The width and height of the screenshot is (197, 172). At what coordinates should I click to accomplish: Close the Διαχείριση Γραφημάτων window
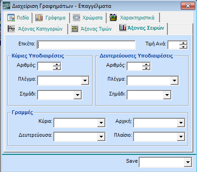188,6
